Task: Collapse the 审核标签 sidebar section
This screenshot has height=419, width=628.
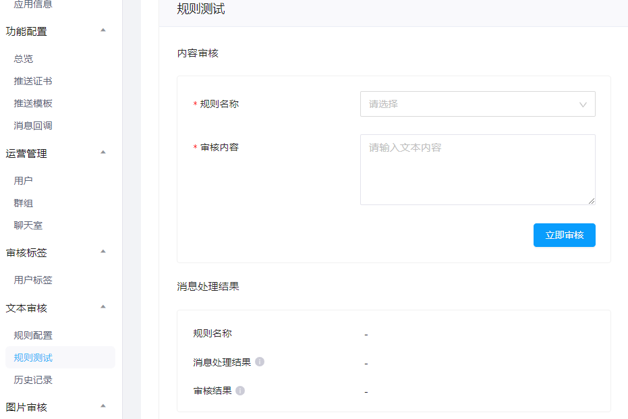Action: 103,252
